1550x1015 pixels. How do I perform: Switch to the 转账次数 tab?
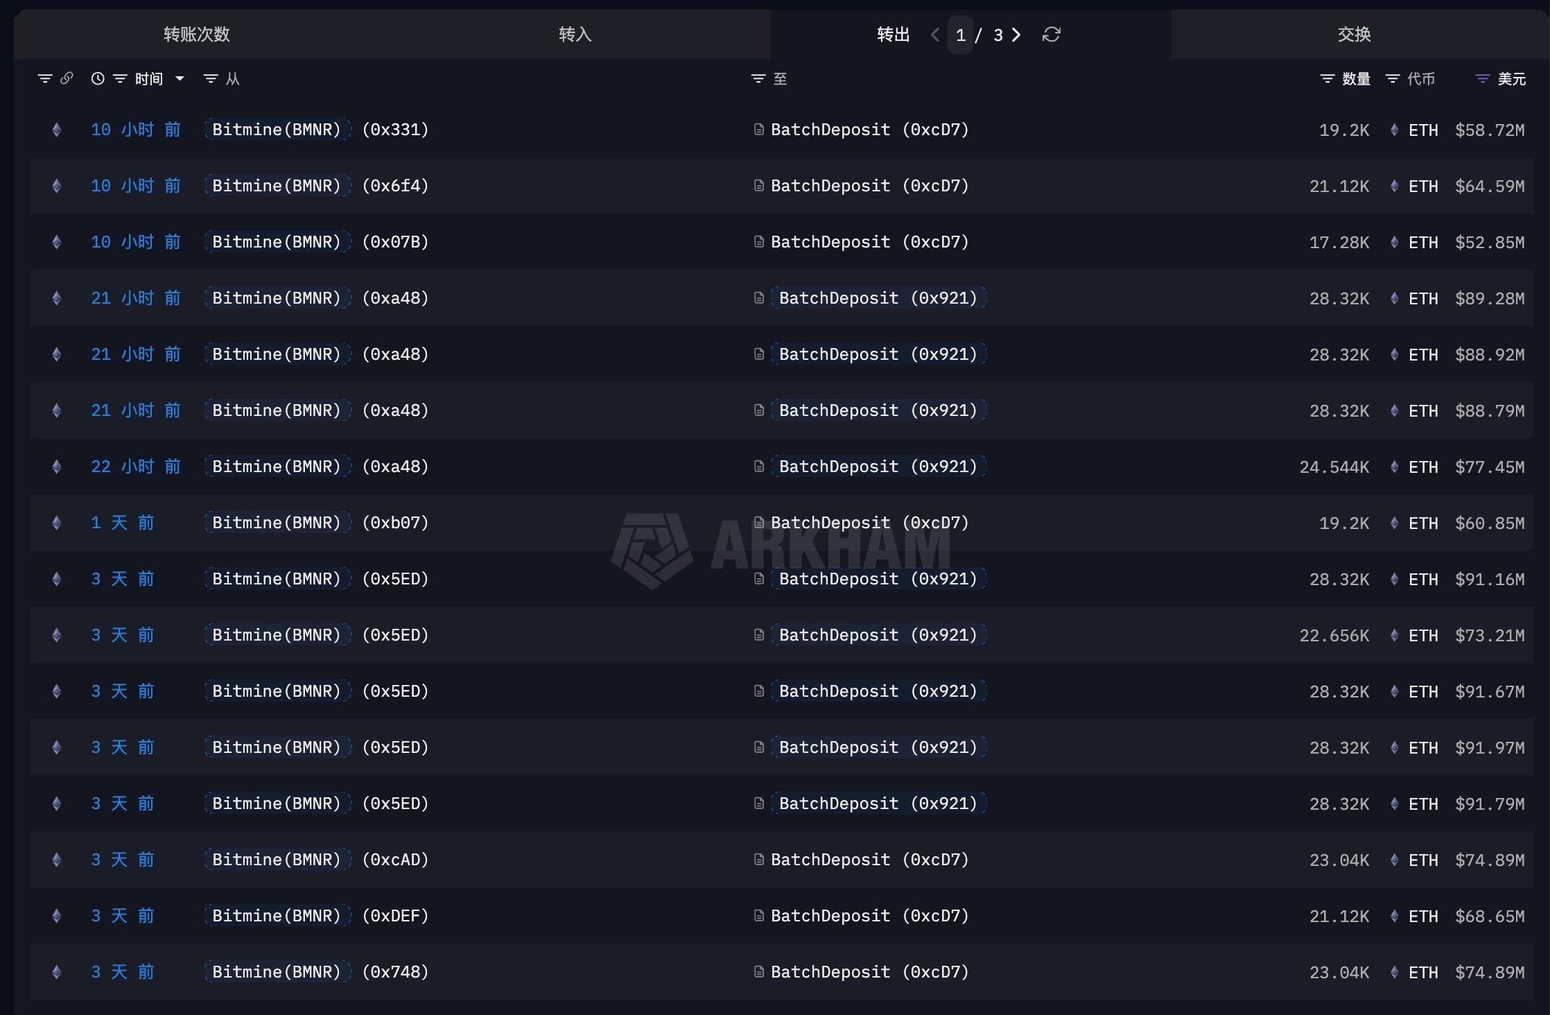point(197,35)
